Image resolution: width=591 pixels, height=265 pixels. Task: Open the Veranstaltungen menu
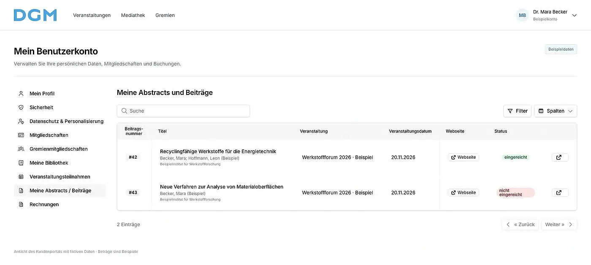click(x=92, y=15)
